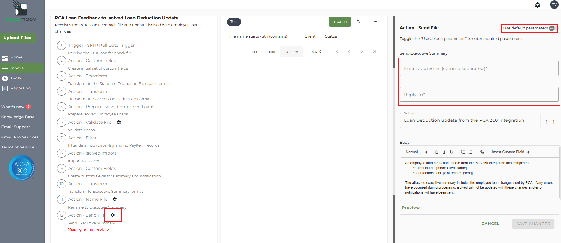Open the Normal text style dropdown
Image resolution: width=561 pixels, height=243 pixels.
(x=416, y=152)
